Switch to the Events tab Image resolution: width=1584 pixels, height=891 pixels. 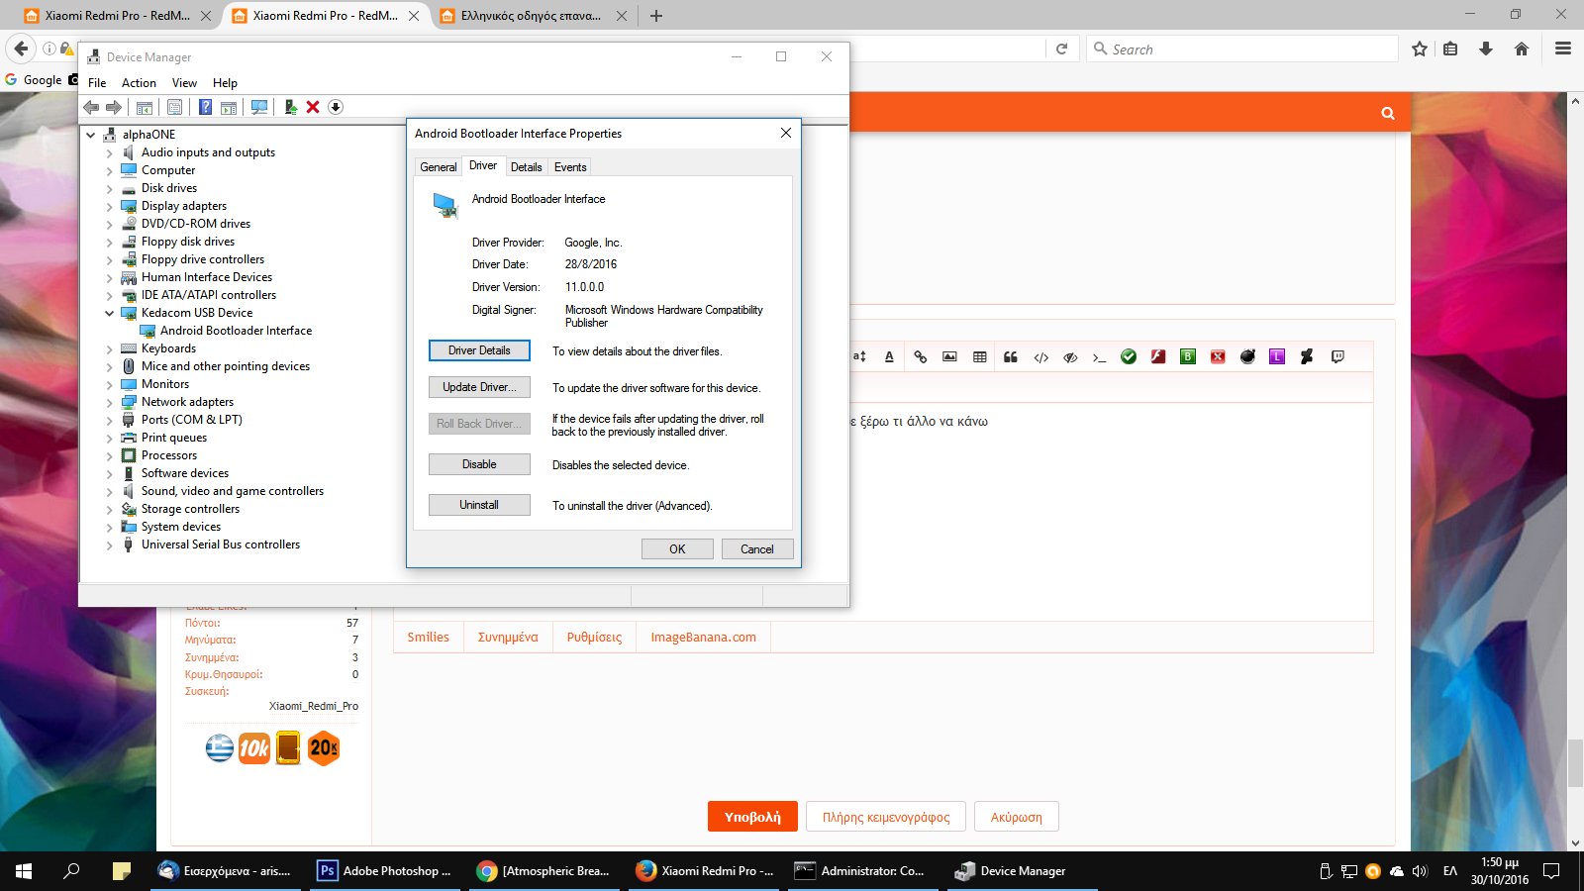570,167
